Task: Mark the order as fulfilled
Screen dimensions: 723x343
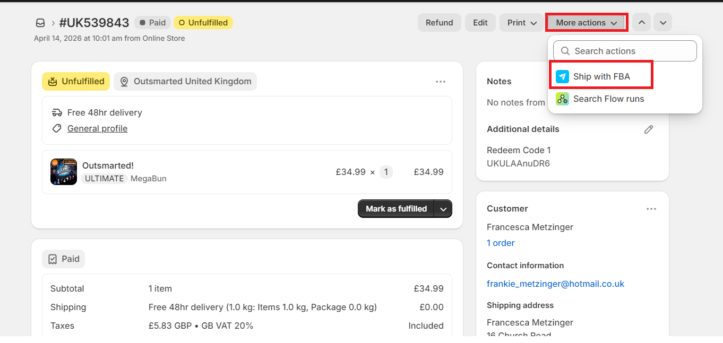Action: coord(396,209)
